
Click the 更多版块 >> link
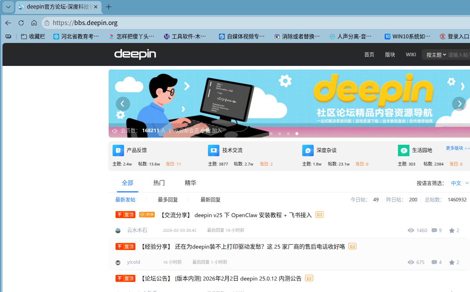click(457, 148)
